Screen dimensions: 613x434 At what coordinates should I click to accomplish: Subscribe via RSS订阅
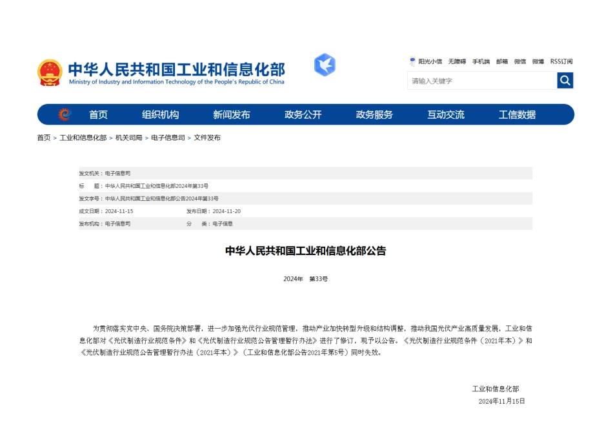(x=561, y=61)
